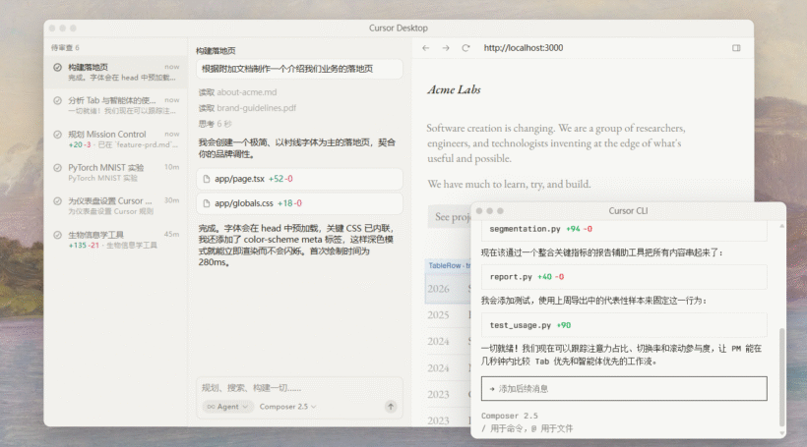Open the 构建落地页 task in sidebar
This screenshot has height=447, width=807.
coord(116,73)
